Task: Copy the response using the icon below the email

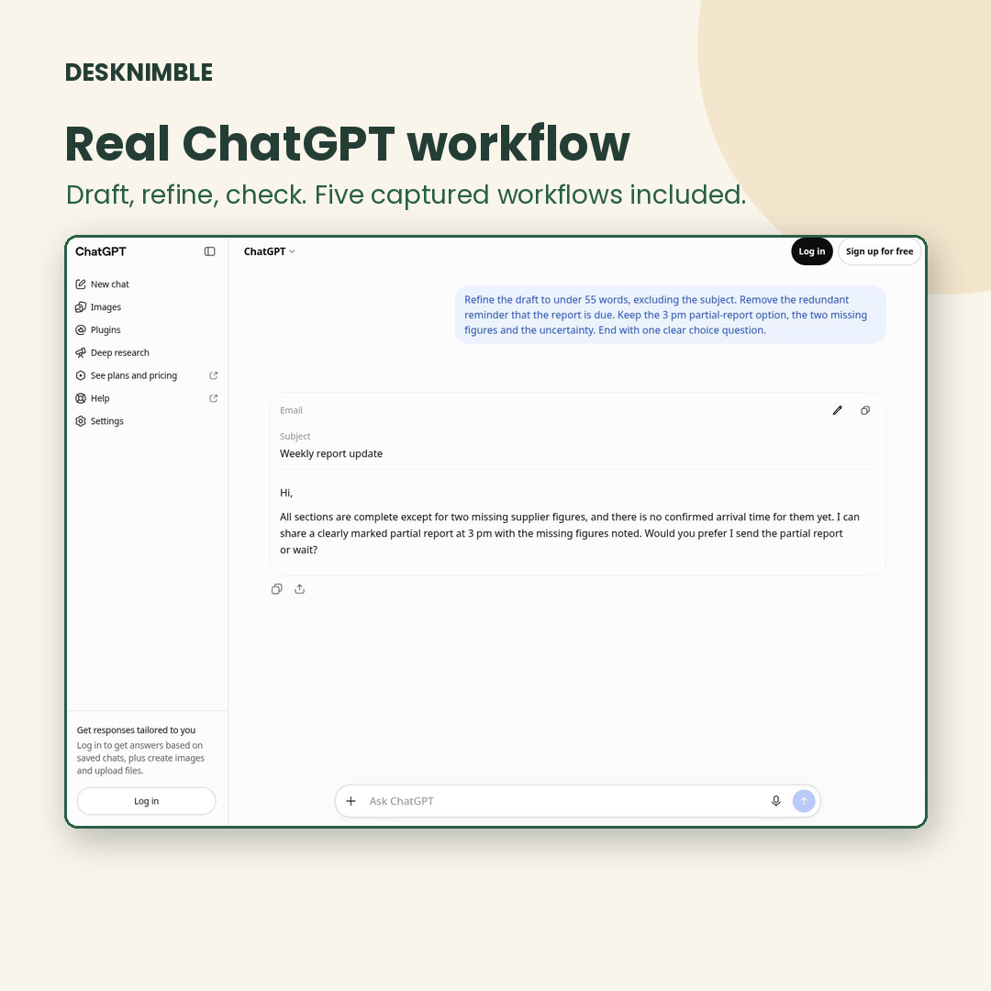Action: 277,589
